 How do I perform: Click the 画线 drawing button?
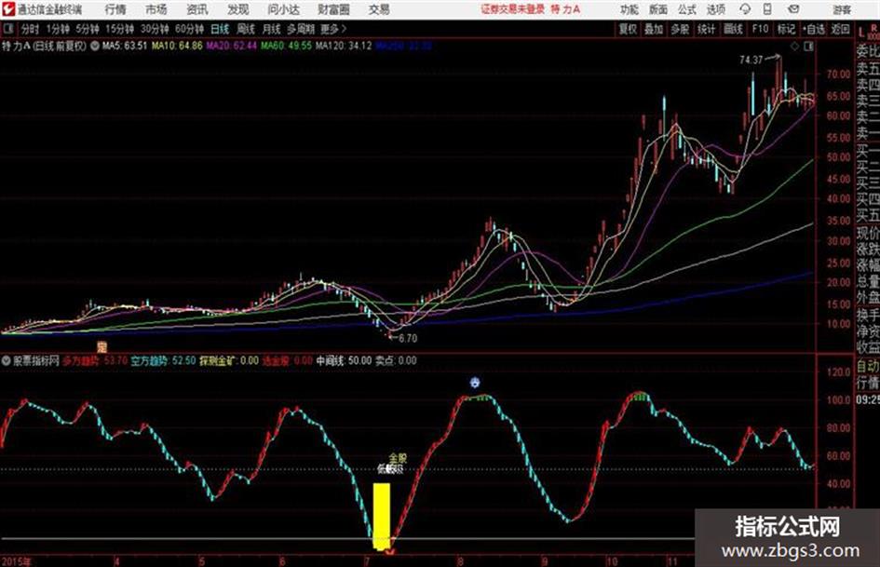733,29
